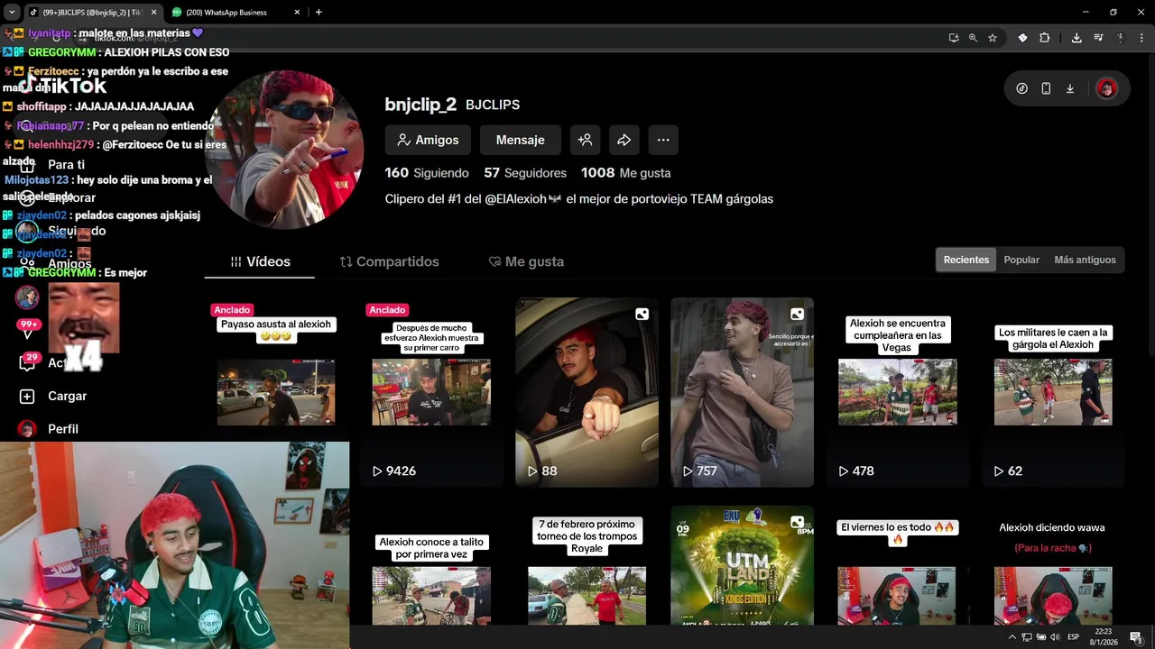
Task: Open Chrome downloads tray icon
Action: coord(1076,38)
